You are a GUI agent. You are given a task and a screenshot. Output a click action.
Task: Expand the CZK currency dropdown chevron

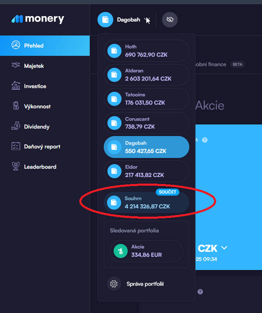pyautogui.click(x=224, y=248)
